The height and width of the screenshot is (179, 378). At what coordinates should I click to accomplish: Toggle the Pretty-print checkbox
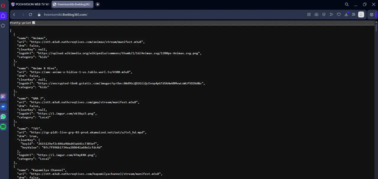(x=34, y=23)
